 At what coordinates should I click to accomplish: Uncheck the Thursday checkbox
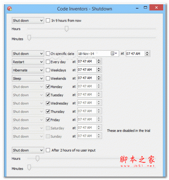click(48, 112)
